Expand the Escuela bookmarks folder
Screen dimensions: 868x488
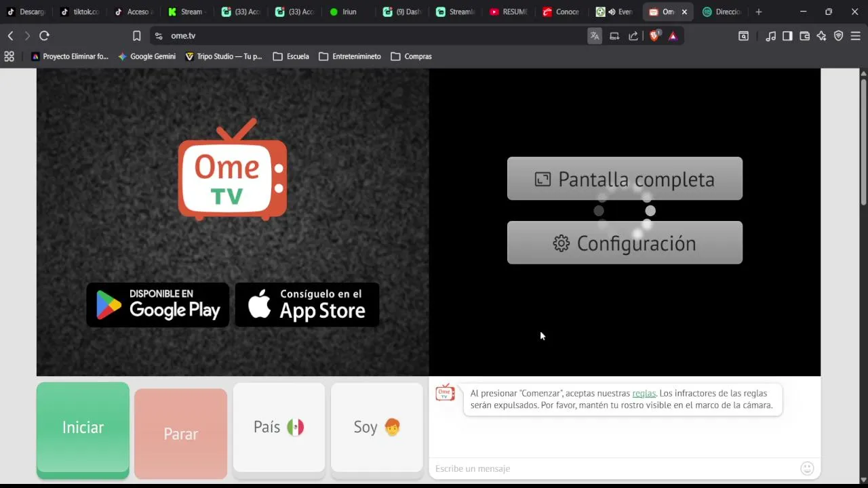(x=291, y=56)
